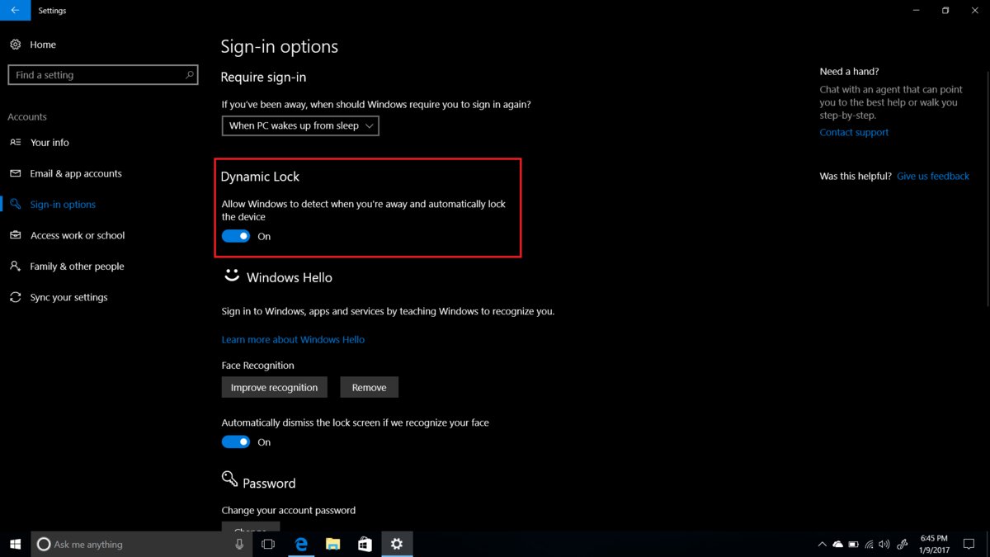Screen dimensions: 990x557
Task: Click the Improve recognition button
Action: 274,386
